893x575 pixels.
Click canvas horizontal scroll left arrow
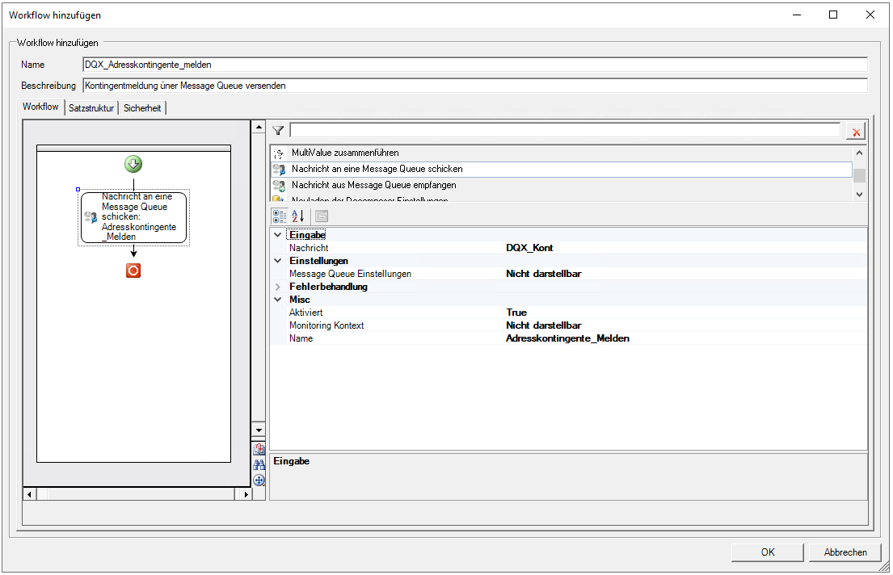pos(30,494)
